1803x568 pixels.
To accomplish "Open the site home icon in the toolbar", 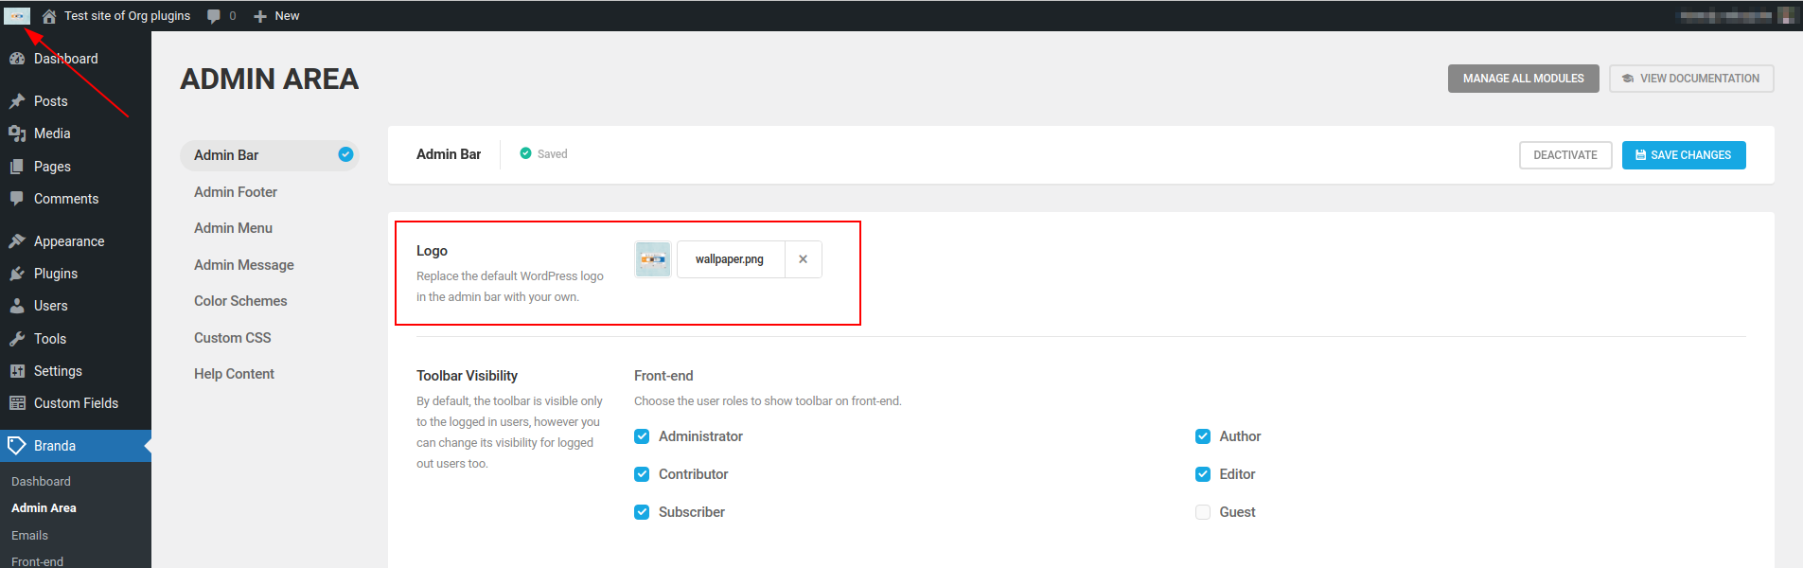I will coord(49,16).
